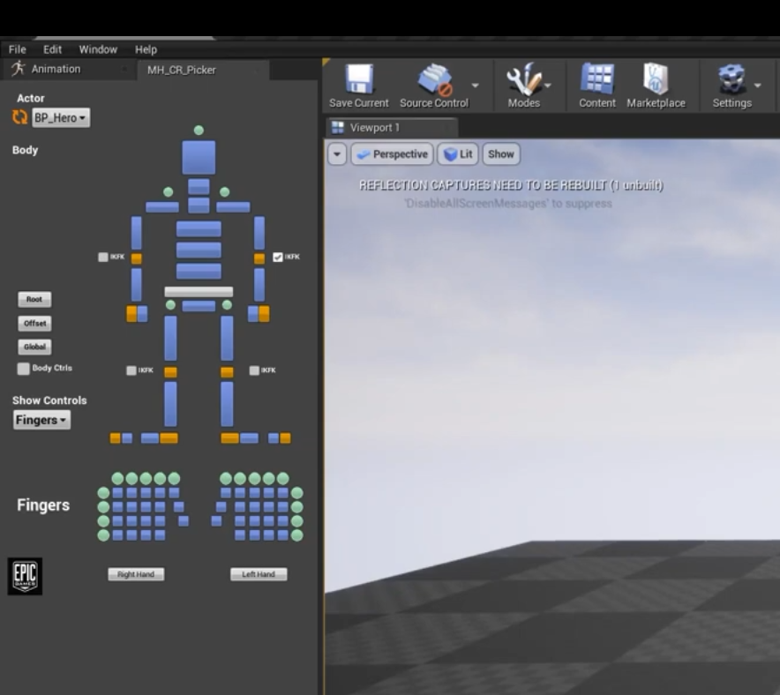Select the white hip bar control
This screenshot has height=695, width=780.
click(x=199, y=291)
